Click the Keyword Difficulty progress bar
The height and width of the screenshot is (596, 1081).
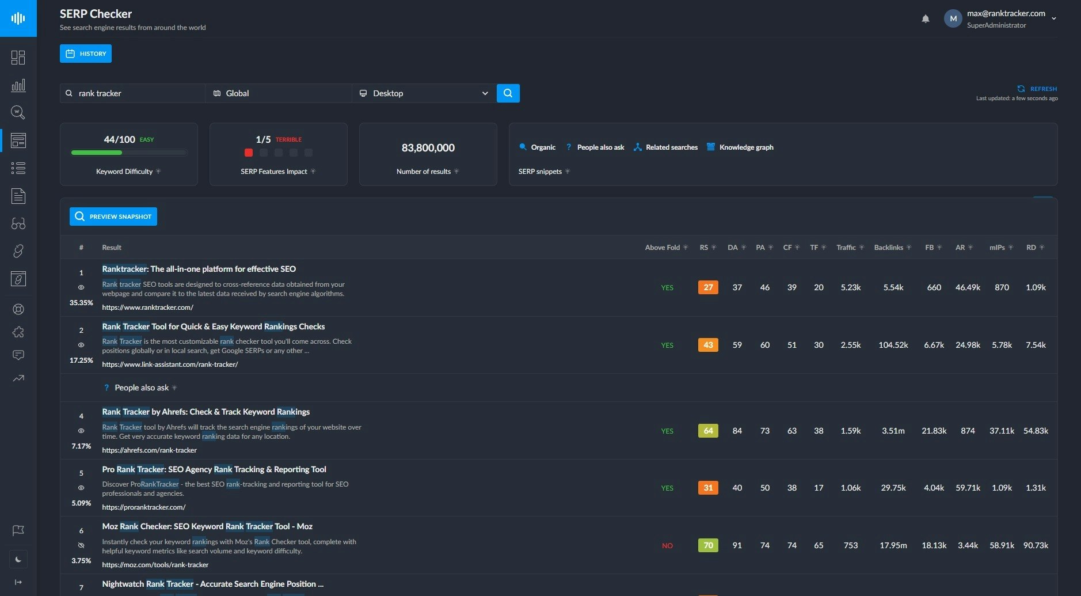[x=129, y=153]
